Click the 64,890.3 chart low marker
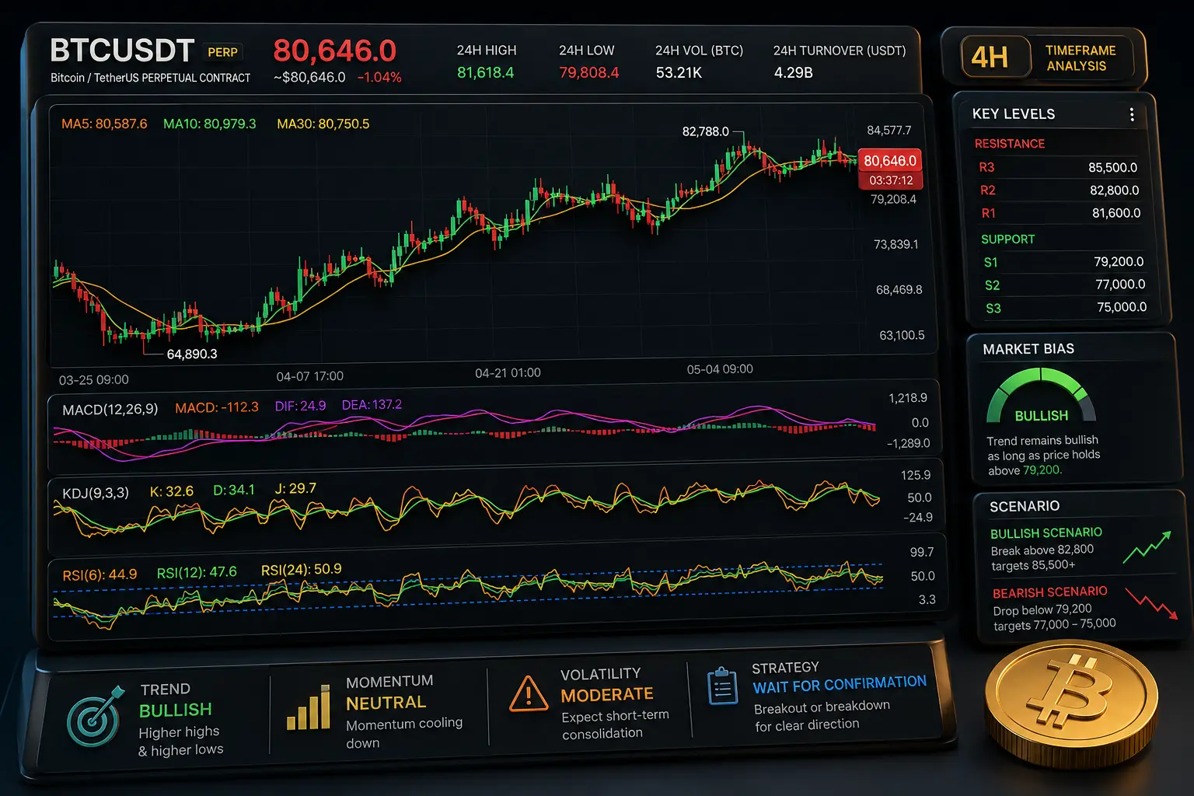This screenshot has height=796, width=1194. click(192, 354)
